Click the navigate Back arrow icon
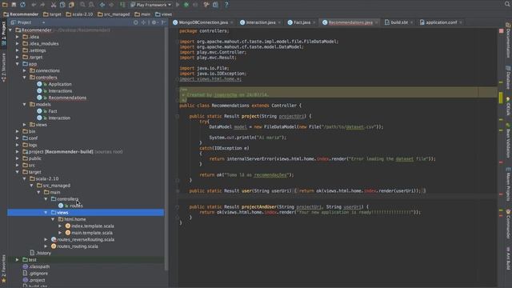Image resolution: width=512 pixels, height=288 pixels. pos(102,5)
